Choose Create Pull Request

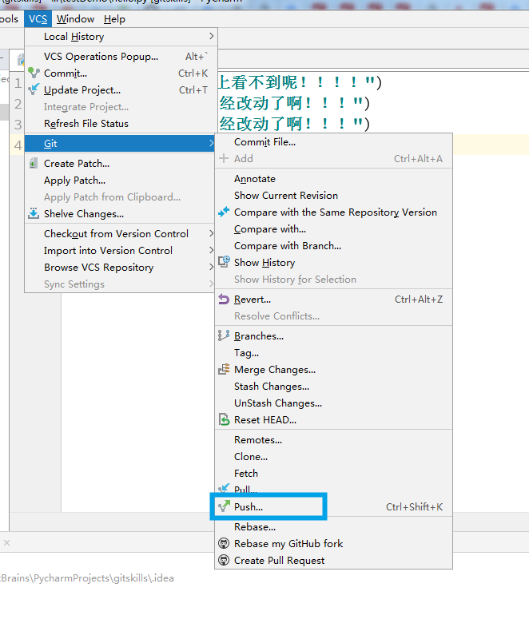click(333, 560)
